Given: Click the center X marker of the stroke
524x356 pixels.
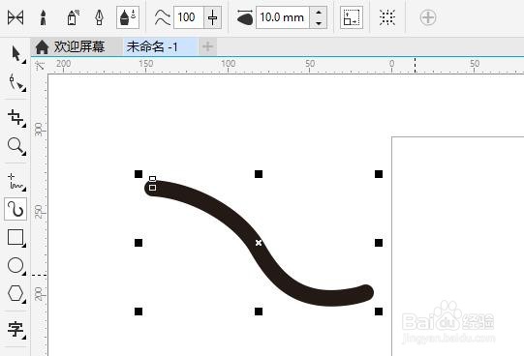Looking at the screenshot, I should click(x=259, y=243).
